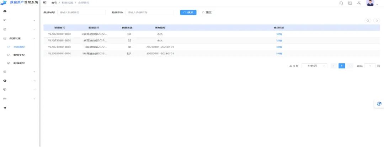This screenshot has width=384, height=147.
Task: Focus the 数据名称 search input field
Action: [150, 12]
